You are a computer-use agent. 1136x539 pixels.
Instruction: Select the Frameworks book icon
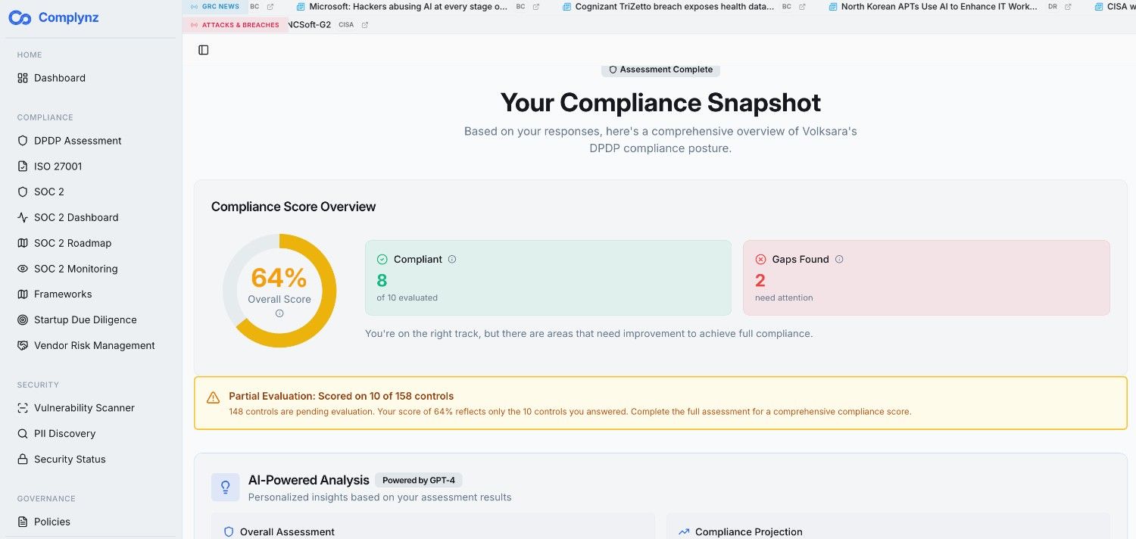click(23, 294)
